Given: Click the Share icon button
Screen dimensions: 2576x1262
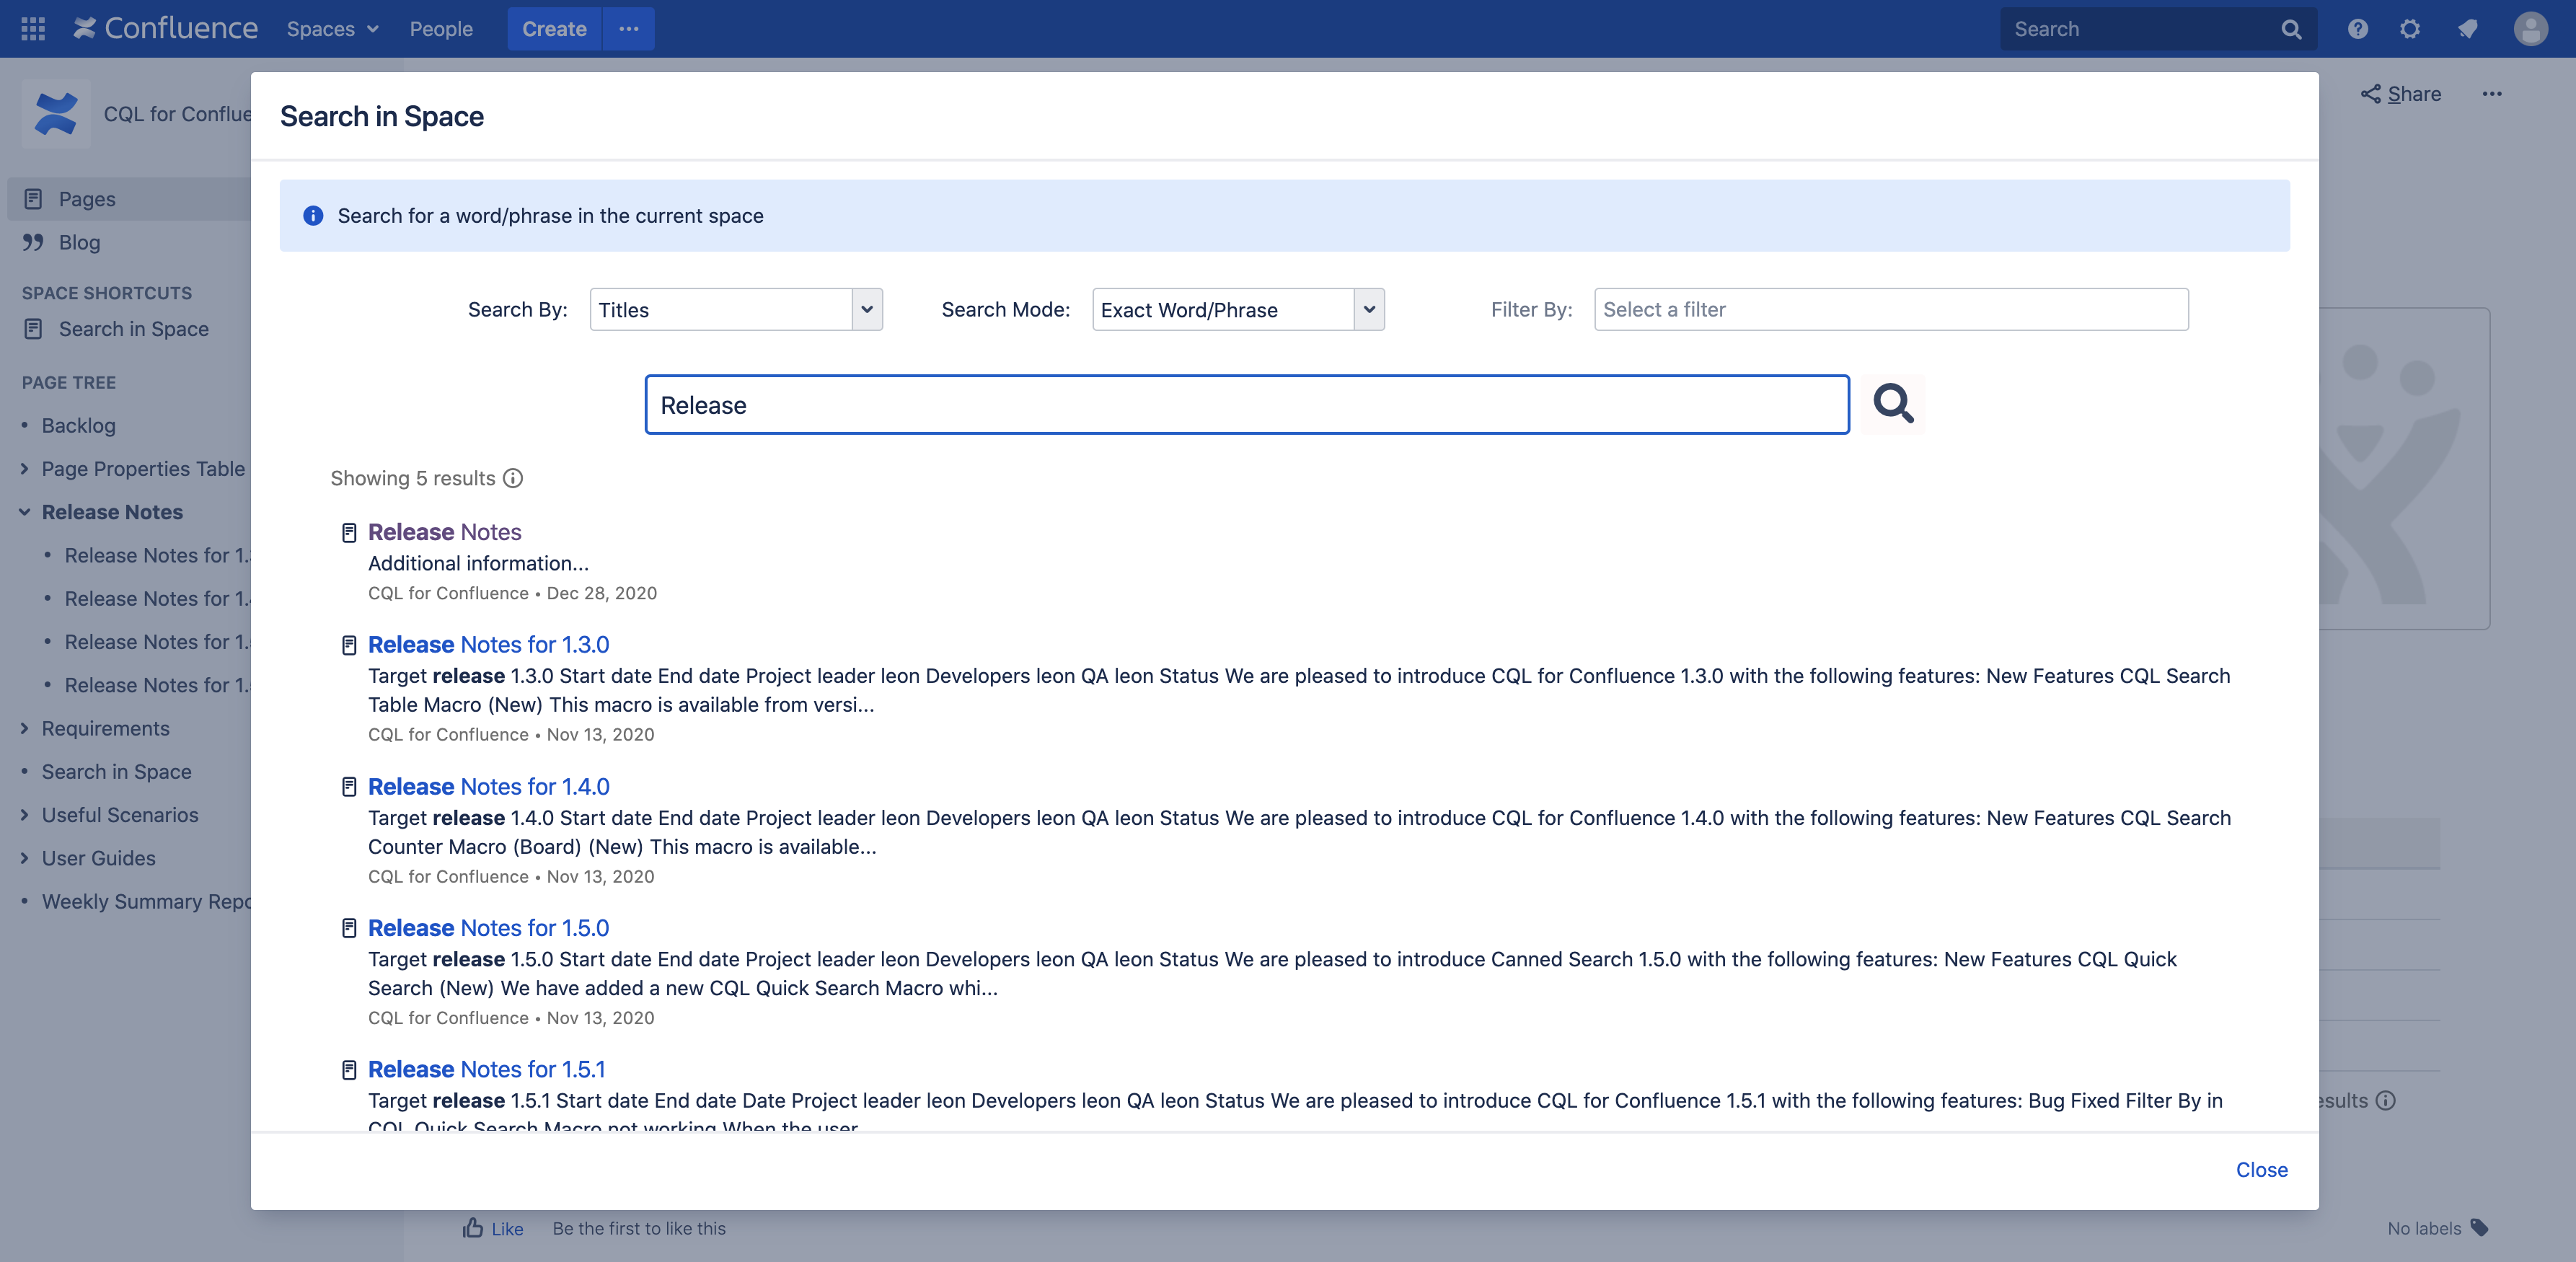Looking at the screenshot, I should [2401, 94].
